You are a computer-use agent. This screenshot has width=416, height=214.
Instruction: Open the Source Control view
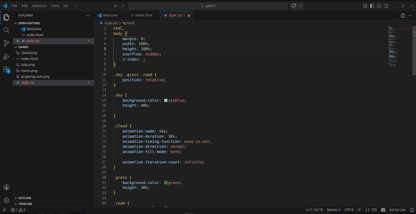coord(6,43)
